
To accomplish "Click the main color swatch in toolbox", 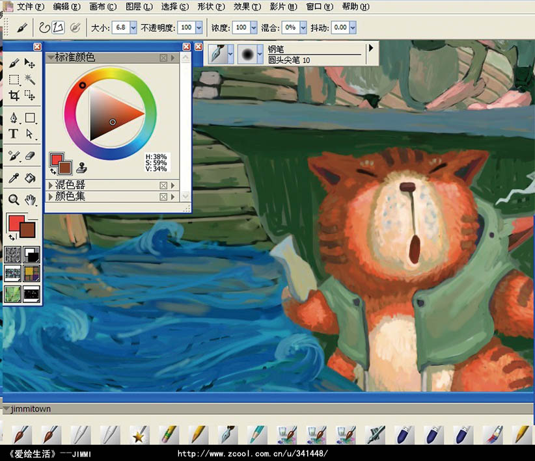I will click(x=16, y=223).
